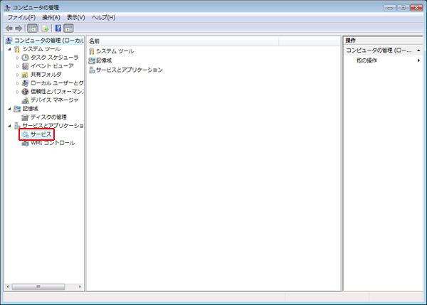Image resolution: width=427 pixels, height=305 pixels.
Task: Collapse the 記憶域 tree node
Action: [x=10, y=109]
